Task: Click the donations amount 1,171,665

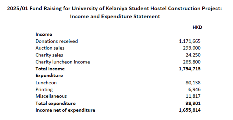Action: tap(190, 41)
